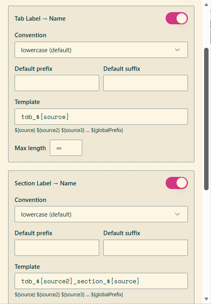Click Template field with tab_${source2}_section_${source}
Screen dimensions: 211x304
(101, 281)
